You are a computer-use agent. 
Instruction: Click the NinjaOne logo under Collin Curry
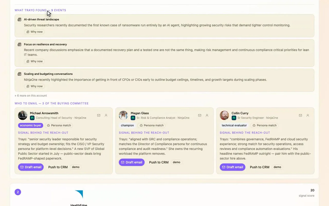coord(234,118)
